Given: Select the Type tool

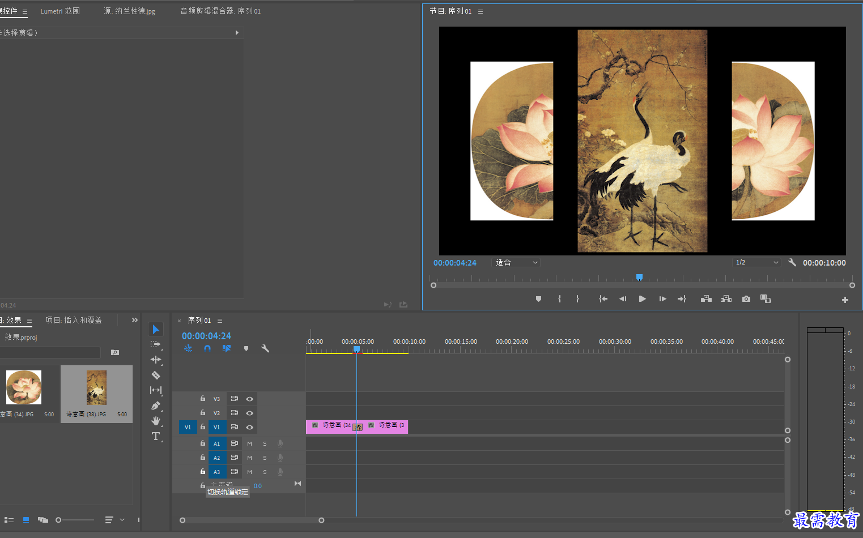Looking at the screenshot, I should coord(156,436).
